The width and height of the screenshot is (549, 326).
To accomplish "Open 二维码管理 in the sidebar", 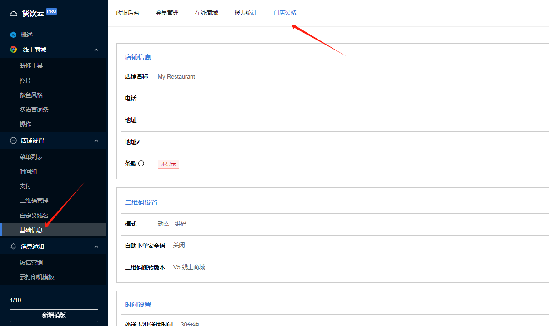I will click(x=34, y=201).
